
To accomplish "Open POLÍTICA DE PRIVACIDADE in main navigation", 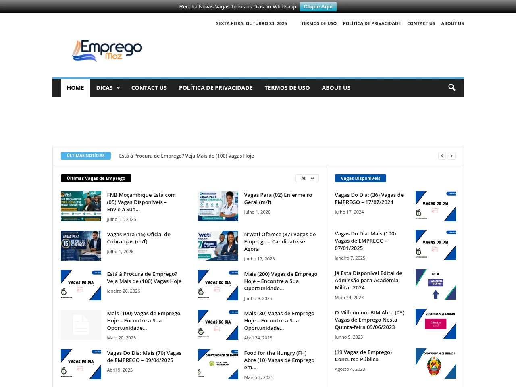I will point(216,88).
